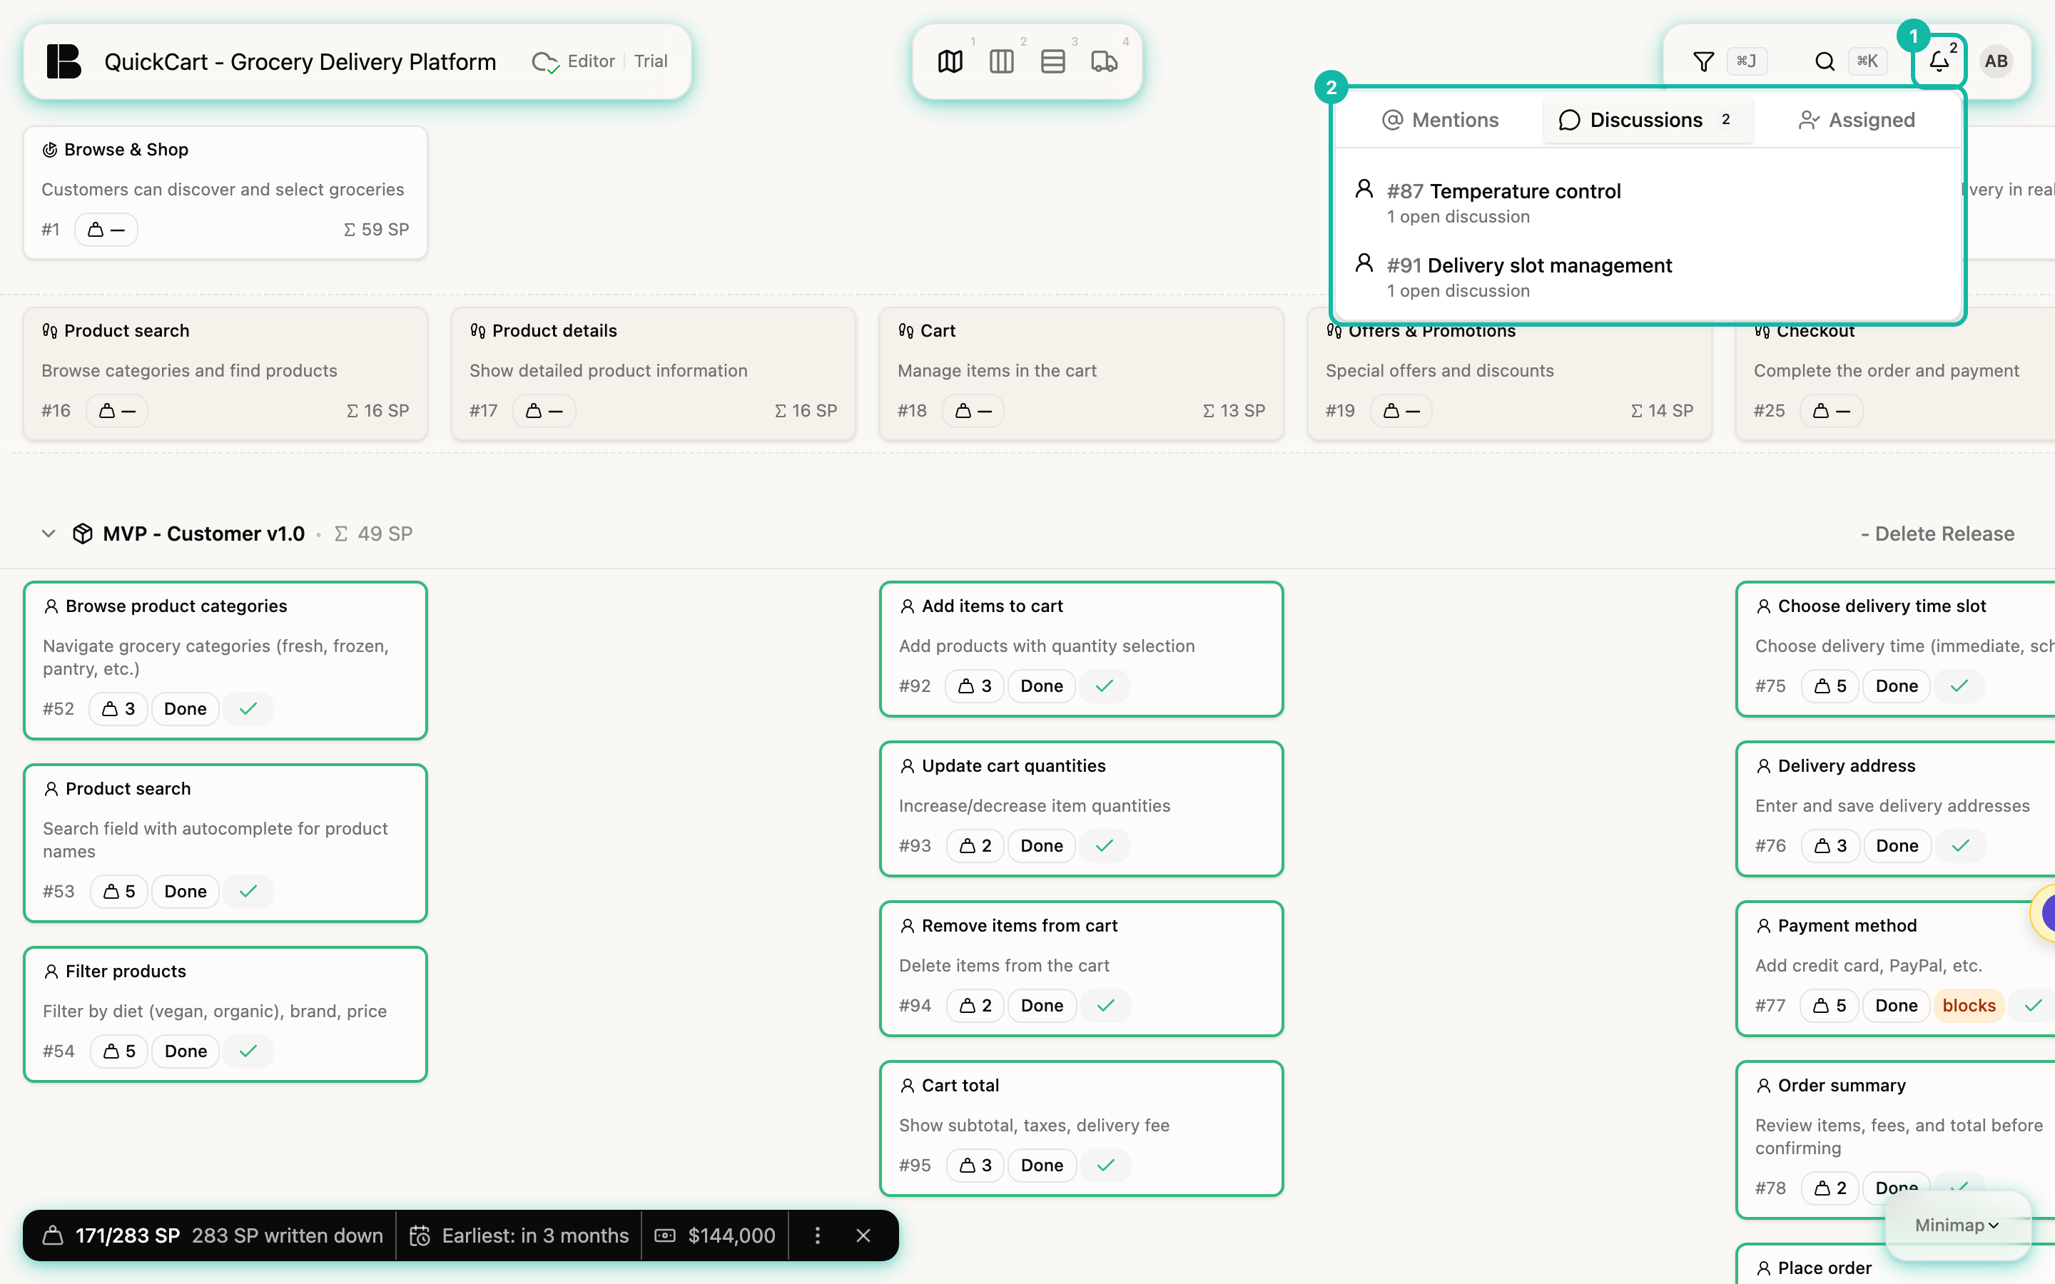Open the AB user avatar
The image size is (2055, 1284).
[1996, 61]
